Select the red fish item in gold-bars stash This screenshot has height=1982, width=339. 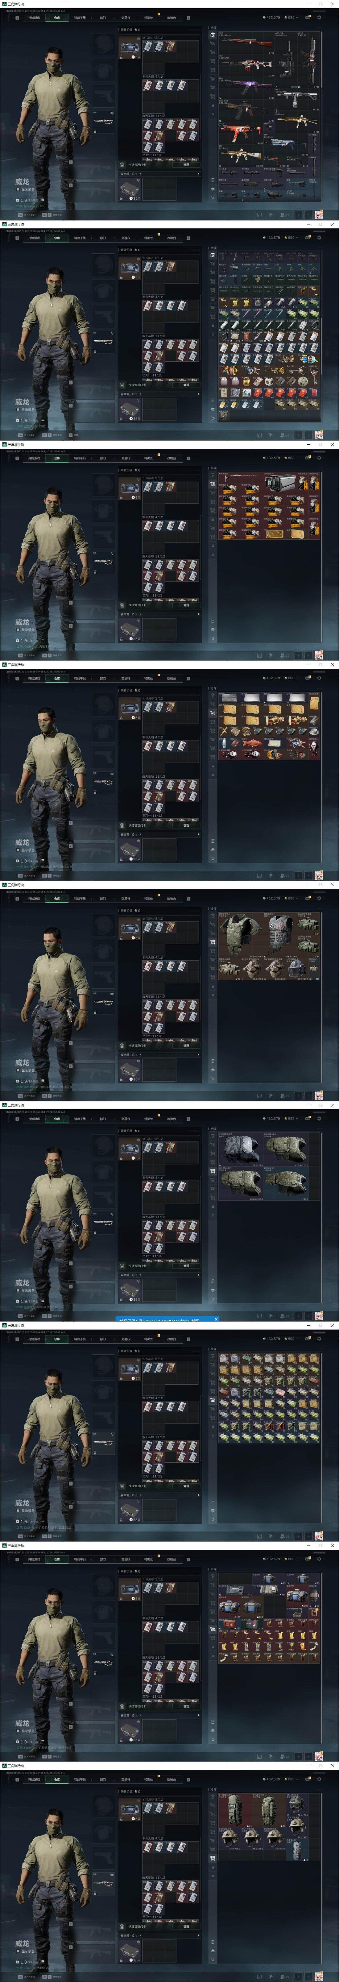point(253,743)
